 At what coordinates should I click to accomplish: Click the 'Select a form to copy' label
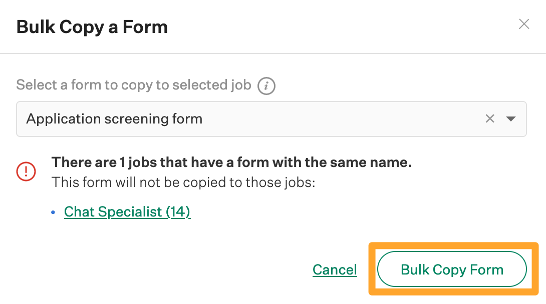(134, 85)
